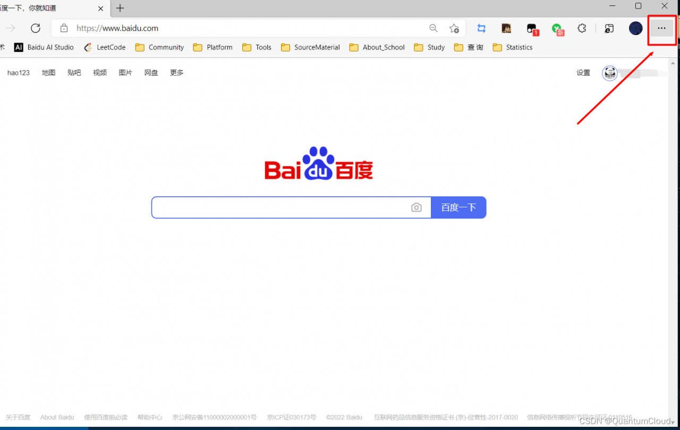Viewport: 680px width, 430px height.
Task: Open the 帮助中心 footer link
Action: pyautogui.click(x=150, y=417)
